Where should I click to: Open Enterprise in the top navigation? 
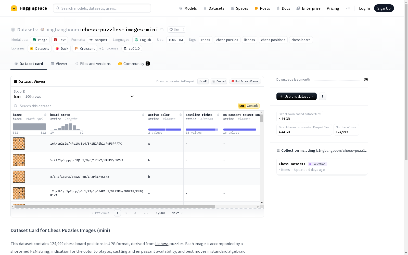pos(308,8)
